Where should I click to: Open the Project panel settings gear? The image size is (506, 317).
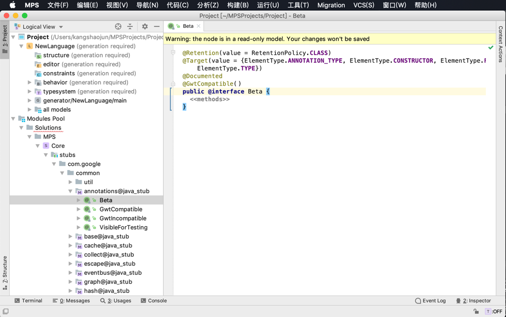(x=145, y=26)
